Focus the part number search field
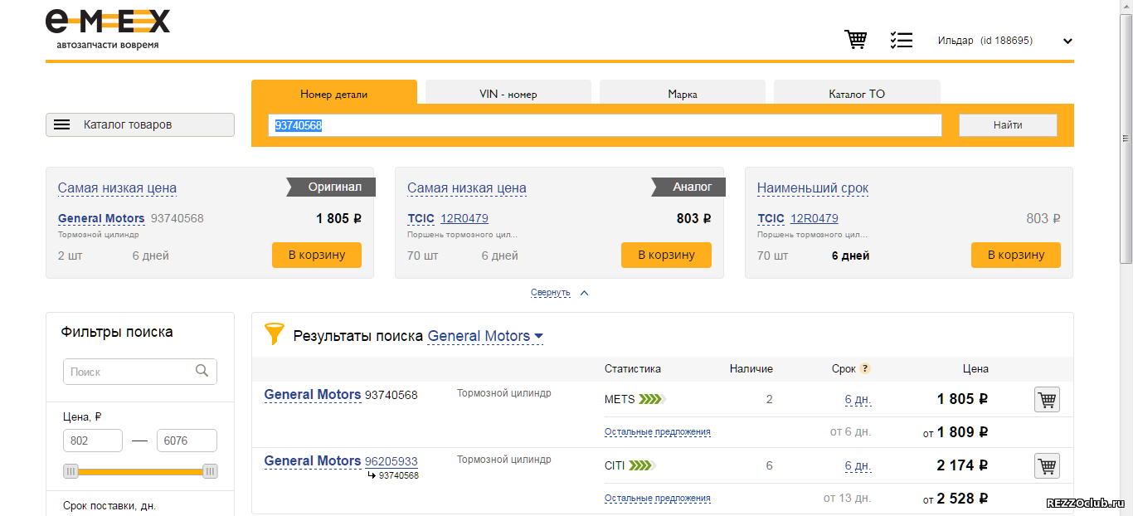The image size is (1133, 516). click(605, 125)
